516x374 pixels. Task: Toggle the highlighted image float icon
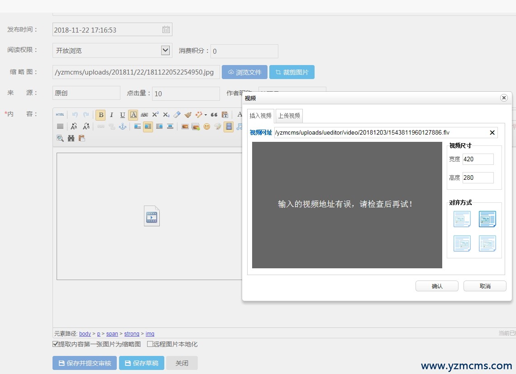click(148, 126)
